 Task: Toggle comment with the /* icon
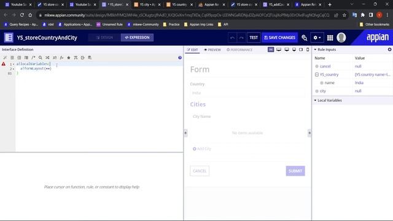pos(33,58)
